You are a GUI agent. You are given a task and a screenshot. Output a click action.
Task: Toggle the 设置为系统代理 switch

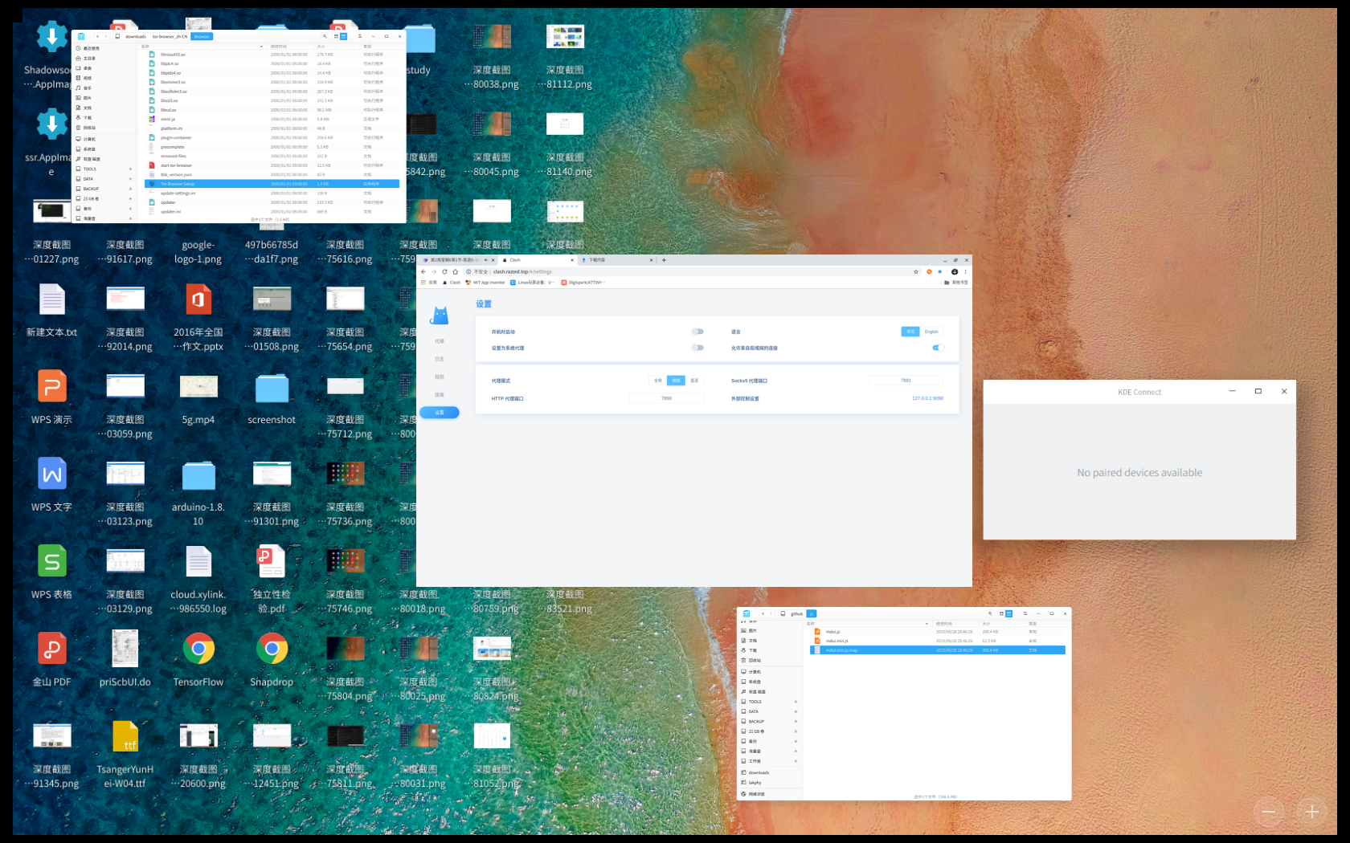(697, 348)
